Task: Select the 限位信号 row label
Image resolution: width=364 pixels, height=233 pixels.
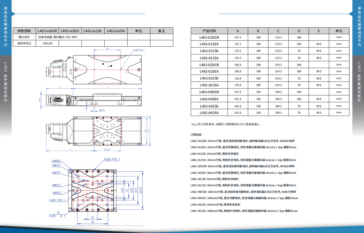Action: point(24,37)
